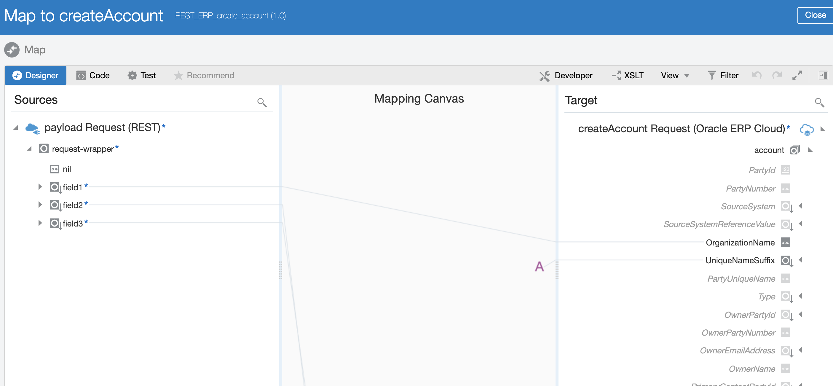Expand the field1 source node
Image resolution: width=833 pixels, height=386 pixels.
(40, 187)
